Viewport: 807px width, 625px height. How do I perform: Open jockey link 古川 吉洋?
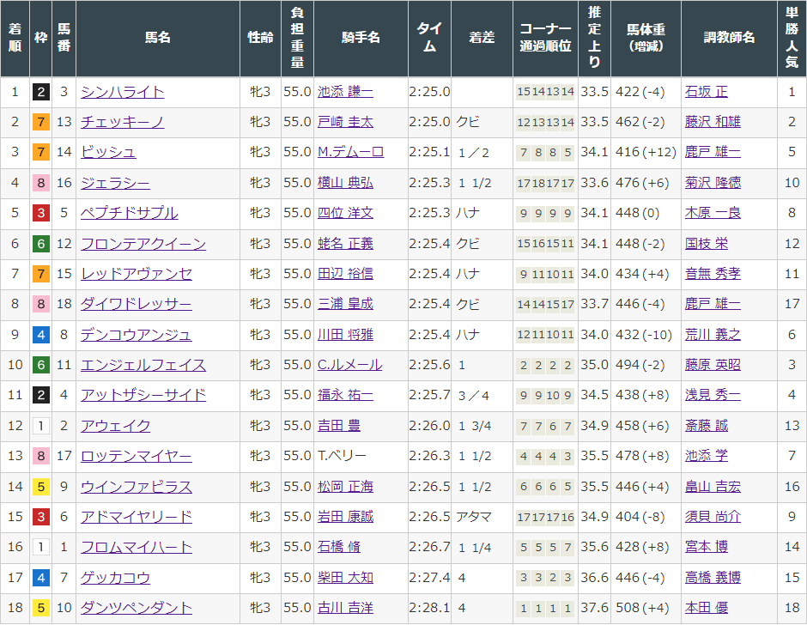[x=345, y=608]
